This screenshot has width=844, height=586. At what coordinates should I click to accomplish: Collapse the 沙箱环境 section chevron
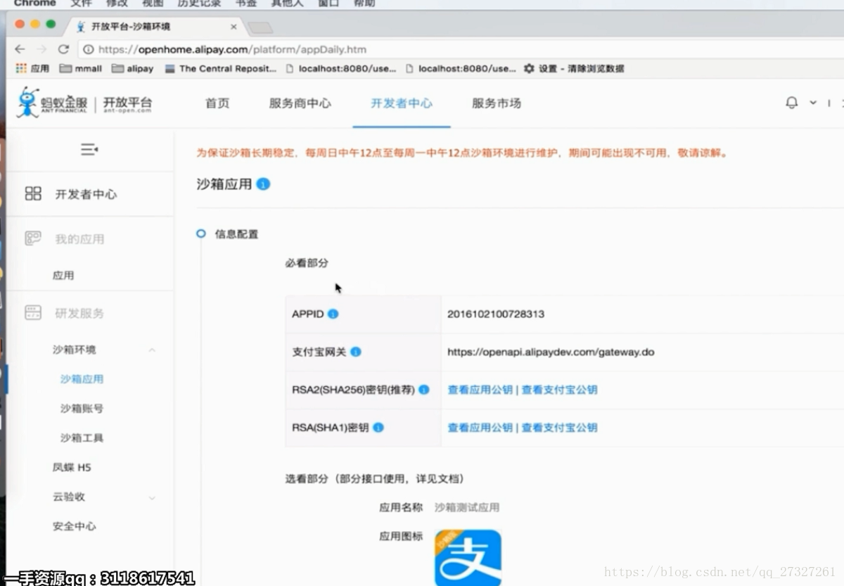click(152, 350)
